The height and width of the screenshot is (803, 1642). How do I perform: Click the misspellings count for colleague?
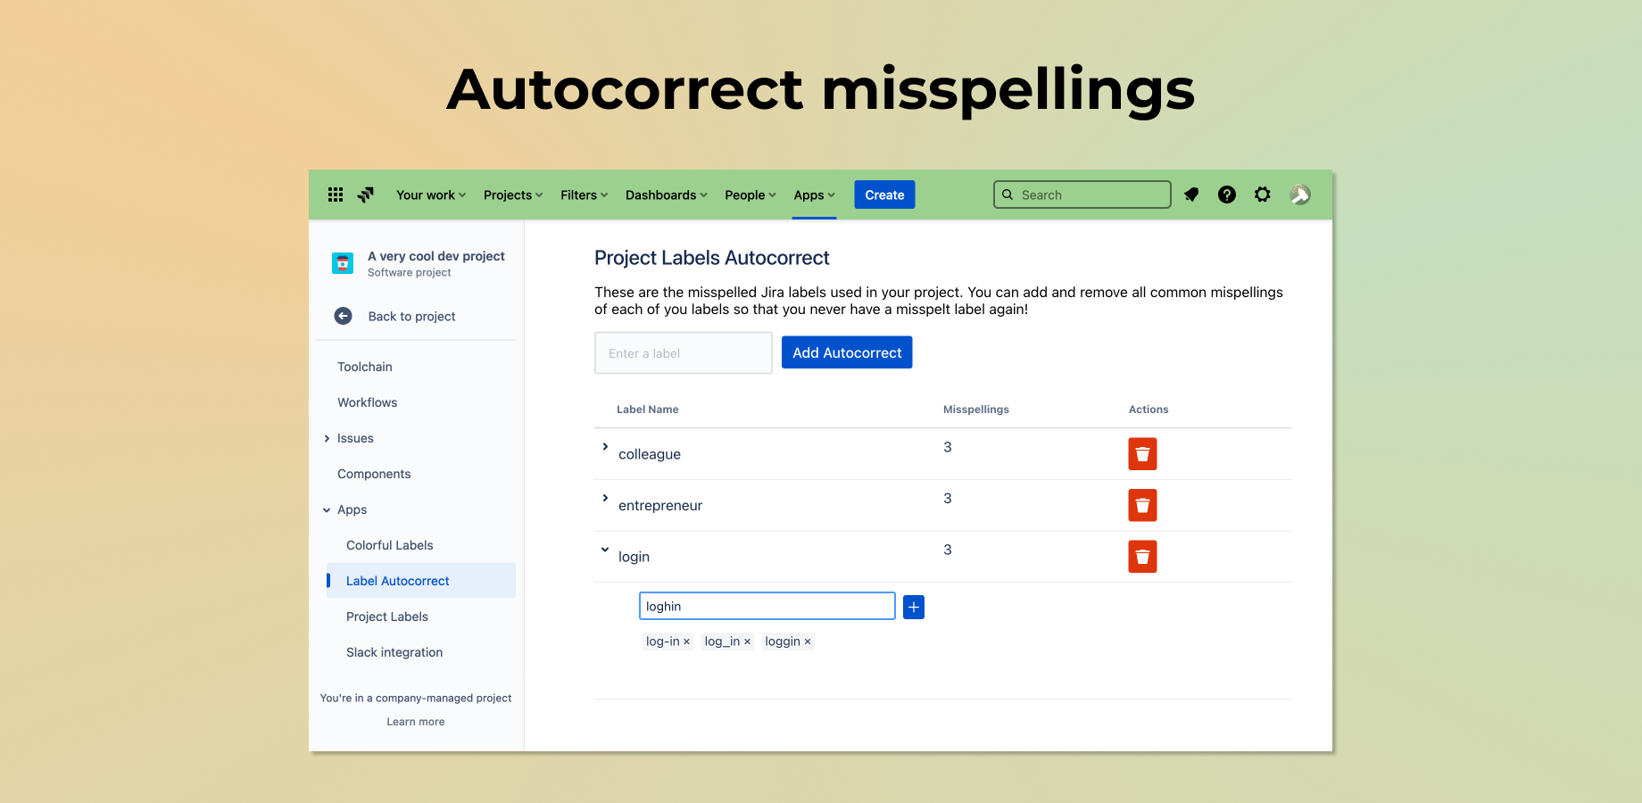tap(948, 447)
